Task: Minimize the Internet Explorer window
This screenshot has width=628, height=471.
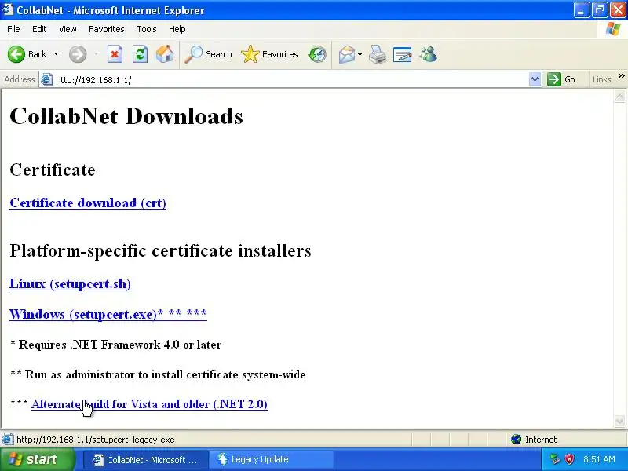Action: (x=581, y=10)
